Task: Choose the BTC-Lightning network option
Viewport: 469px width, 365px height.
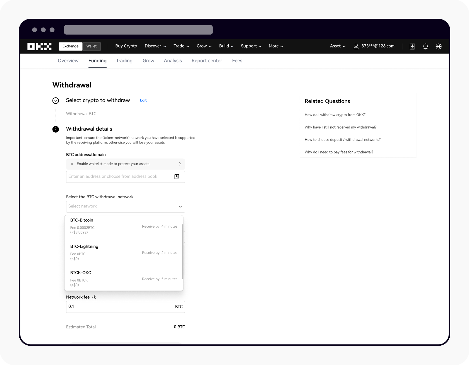Action: tap(124, 252)
